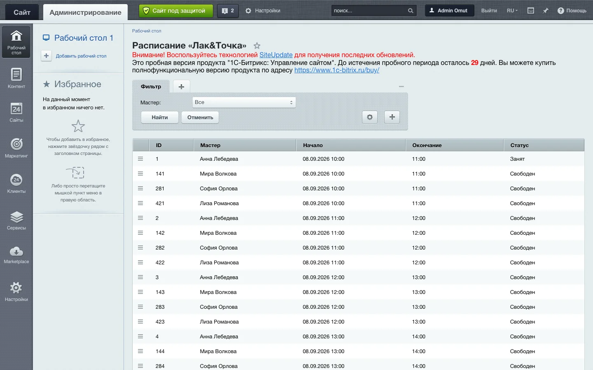
Task: Toggle the Сайт под защитой button
Action: coord(176,11)
